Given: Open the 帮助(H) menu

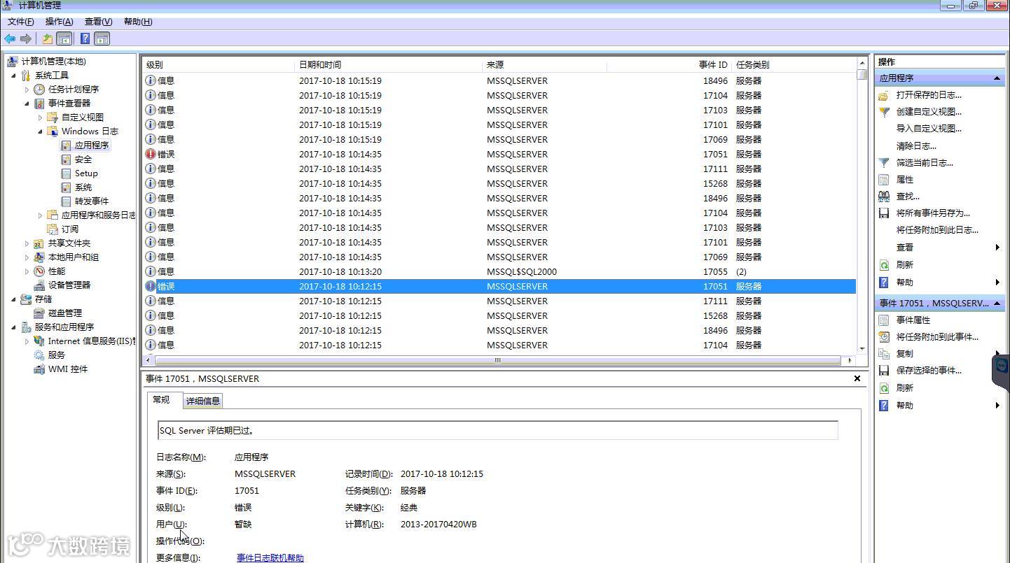Looking at the screenshot, I should [x=138, y=22].
